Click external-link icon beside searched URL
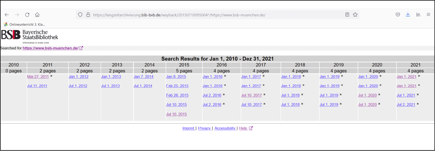The height and width of the screenshot is (151, 435). click(81, 48)
